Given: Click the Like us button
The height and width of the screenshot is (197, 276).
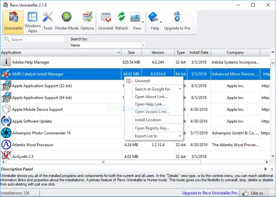Looking at the screenshot, I should 254,193.
